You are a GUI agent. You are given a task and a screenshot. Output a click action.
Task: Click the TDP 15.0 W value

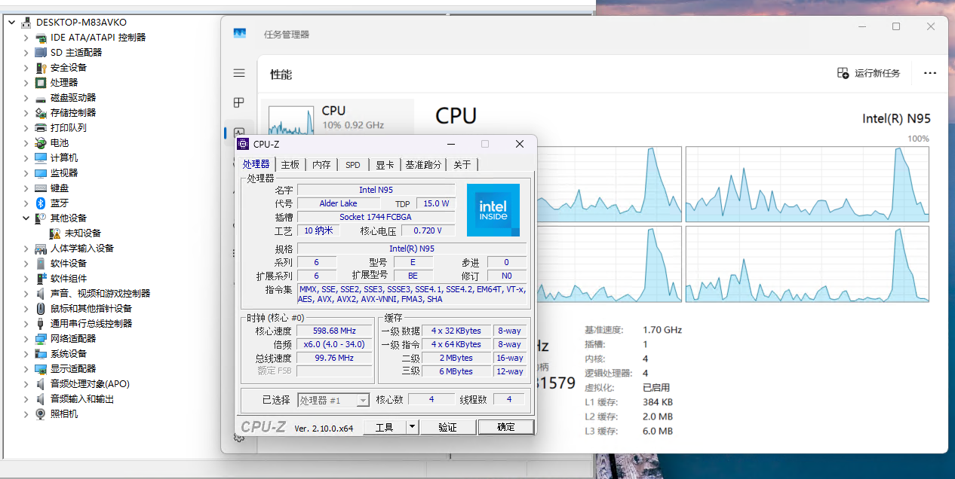pos(436,203)
